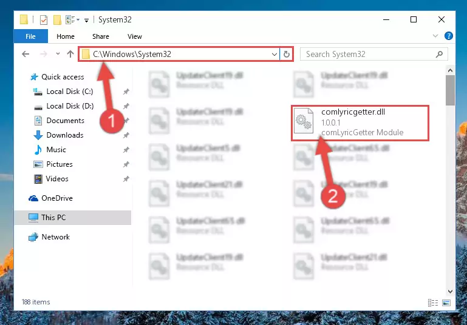Screen dimensions: 467x325
Task: Open the Customize Quick Access Toolbar dropdown arrow
Action: (x=86, y=20)
